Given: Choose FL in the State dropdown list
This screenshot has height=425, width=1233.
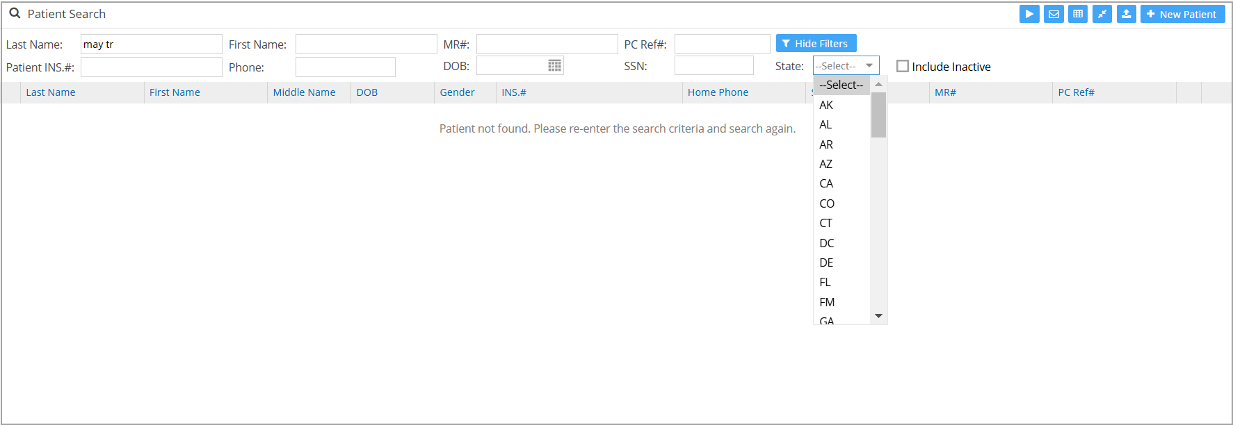Looking at the screenshot, I should tap(825, 283).
